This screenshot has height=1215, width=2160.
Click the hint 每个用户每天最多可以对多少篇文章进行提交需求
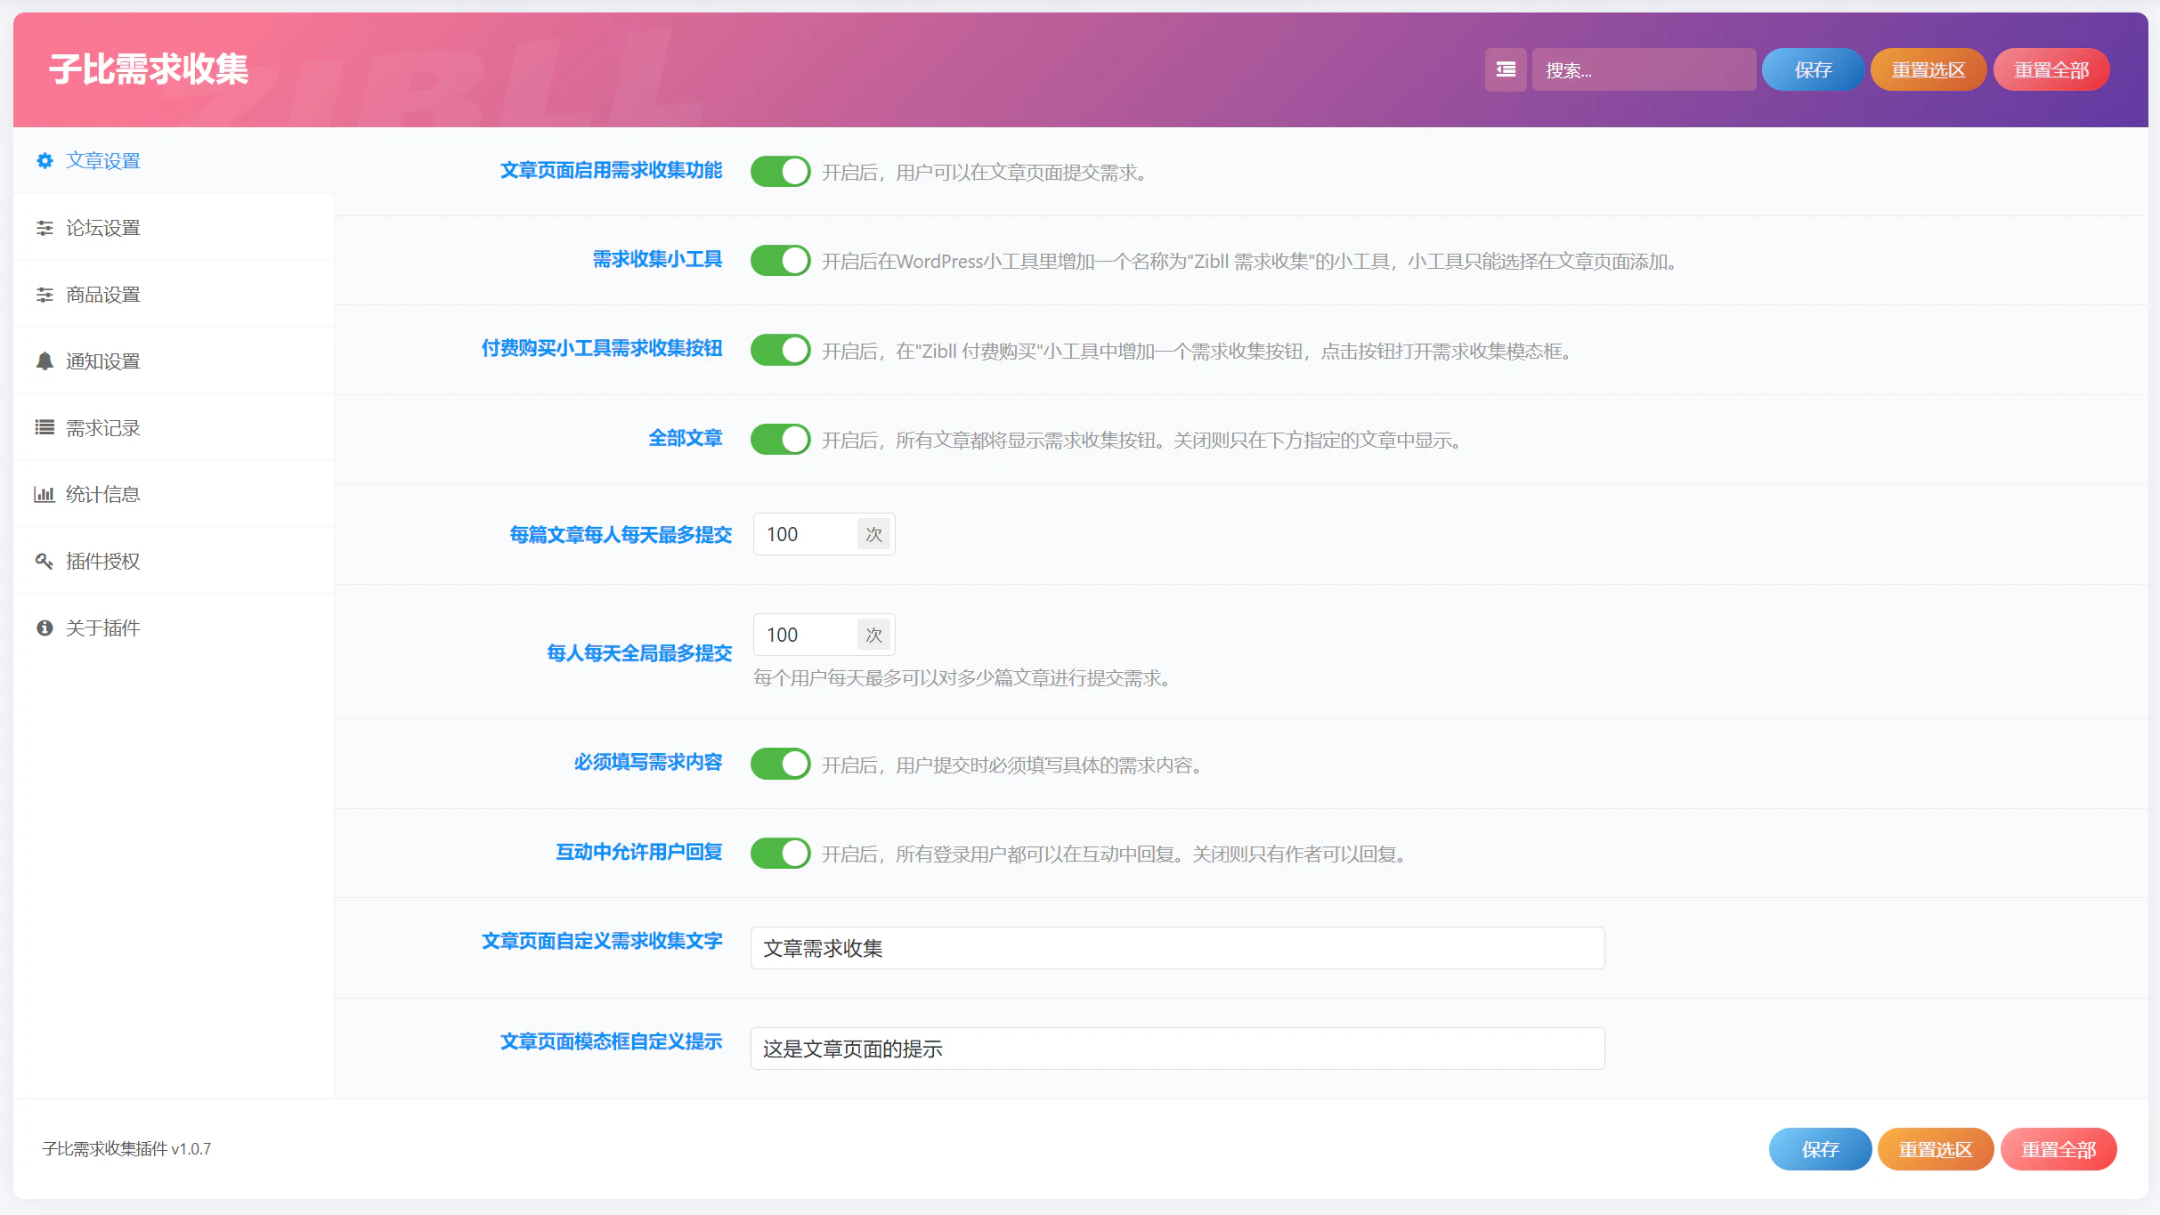click(962, 678)
